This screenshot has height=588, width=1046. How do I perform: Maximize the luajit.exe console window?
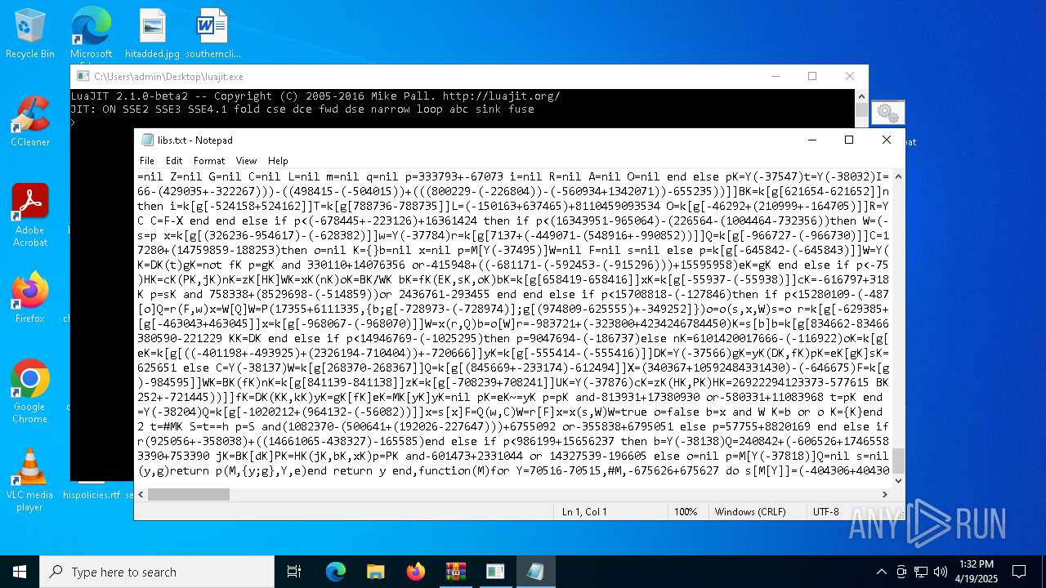[x=812, y=76]
